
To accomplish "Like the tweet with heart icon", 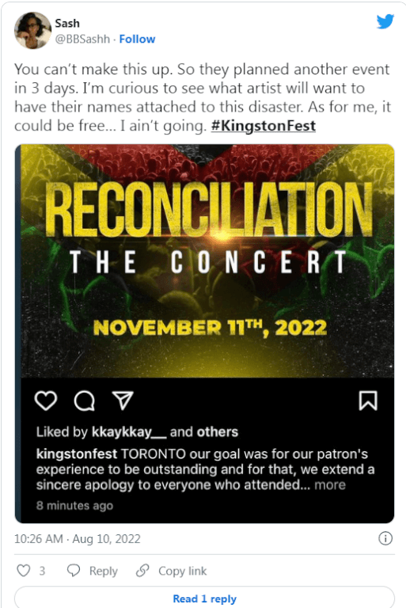I will [24, 570].
